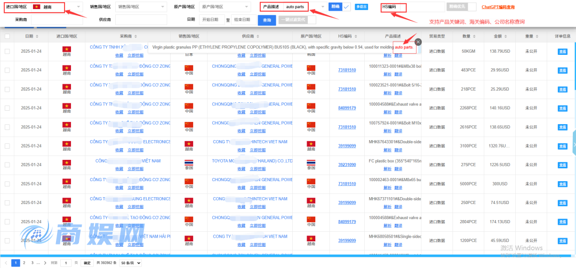Click the blue 查询 search button
Screen dimensions: 576x268
click(x=267, y=20)
